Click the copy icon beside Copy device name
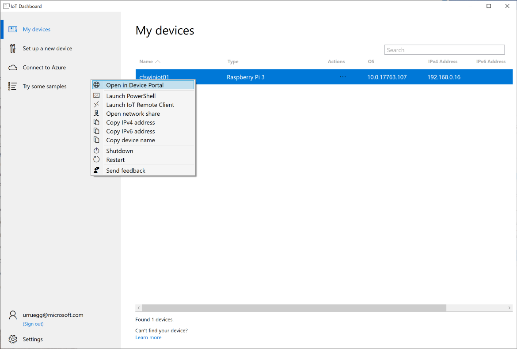Screen dimensions: 517x349 96,140
